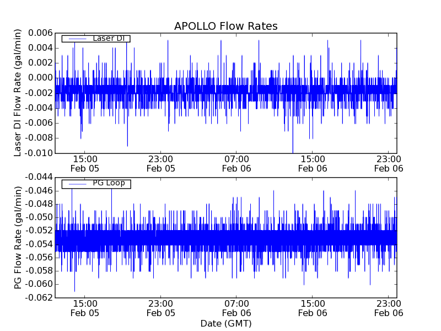This screenshot has height=331, width=441.
Task: Click top plot's 23:00 Feb 05 tick label
Action: point(161,163)
